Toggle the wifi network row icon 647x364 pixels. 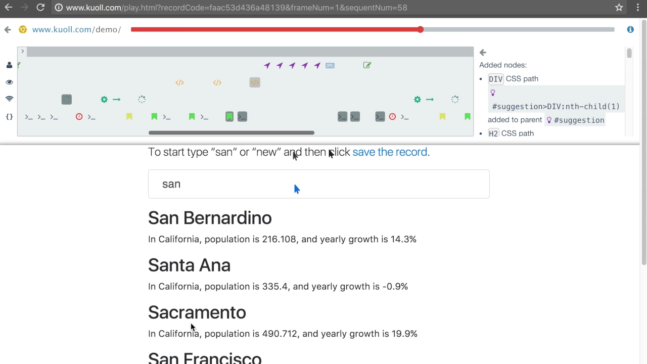(9, 99)
